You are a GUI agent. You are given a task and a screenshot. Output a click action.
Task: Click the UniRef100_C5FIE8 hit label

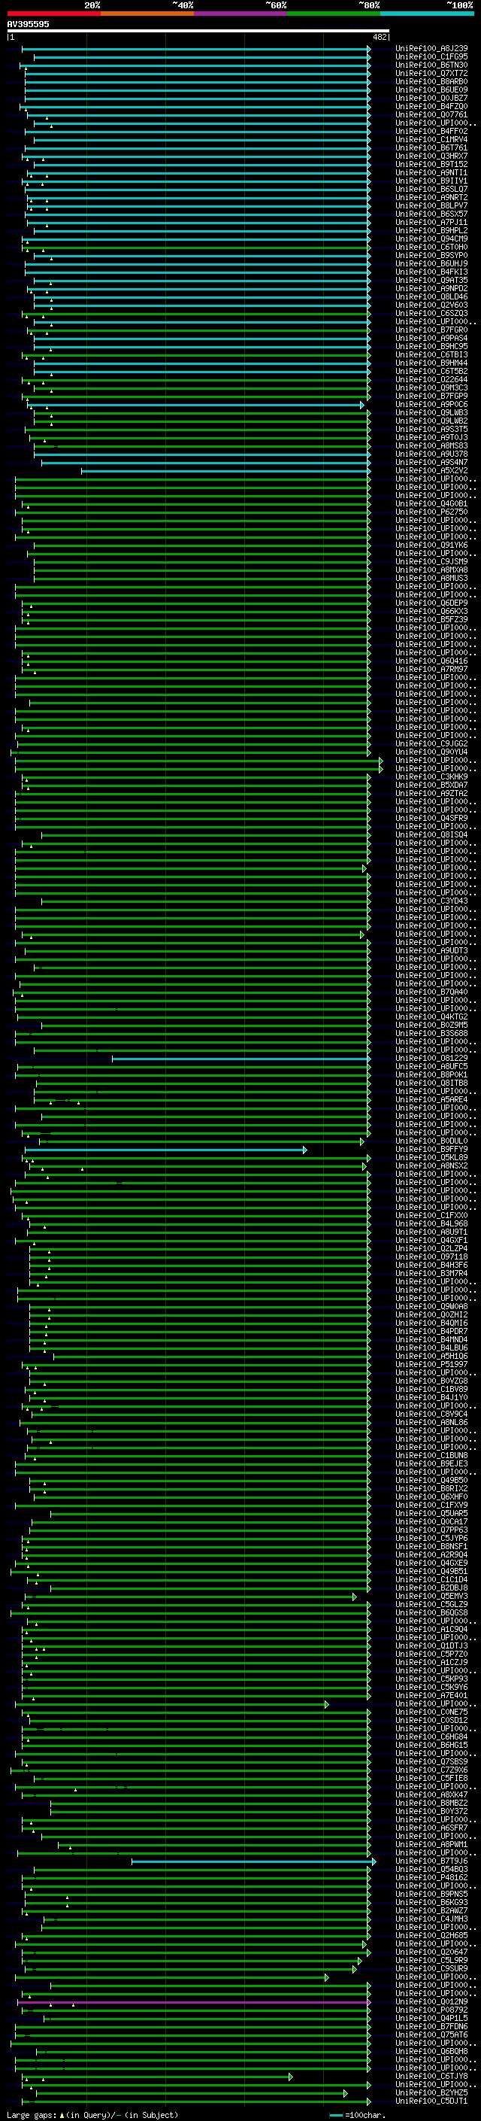(x=431, y=1779)
